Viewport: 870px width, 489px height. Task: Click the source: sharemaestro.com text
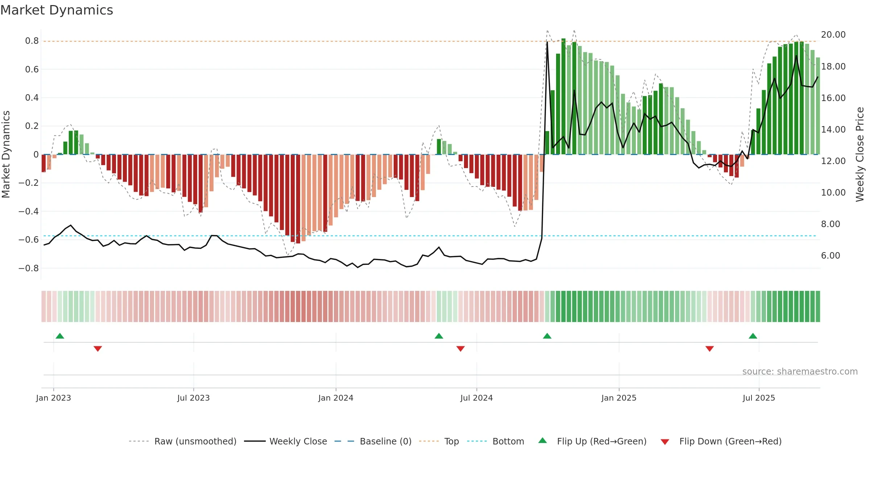coord(800,371)
